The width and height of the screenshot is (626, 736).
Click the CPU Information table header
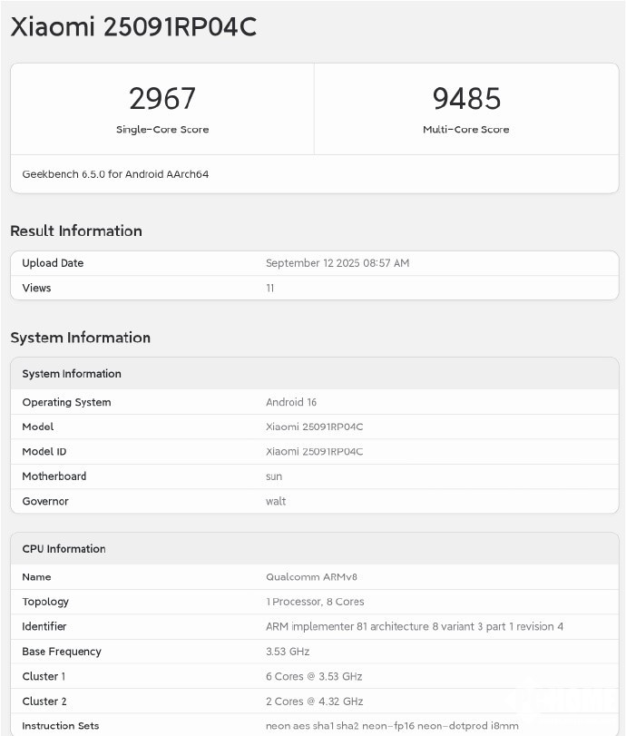[64, 549]
